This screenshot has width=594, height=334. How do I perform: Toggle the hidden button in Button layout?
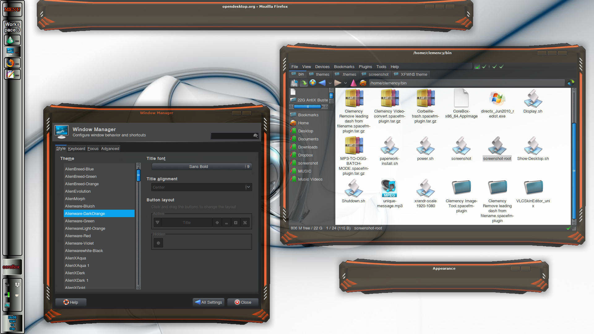(158, 242)
